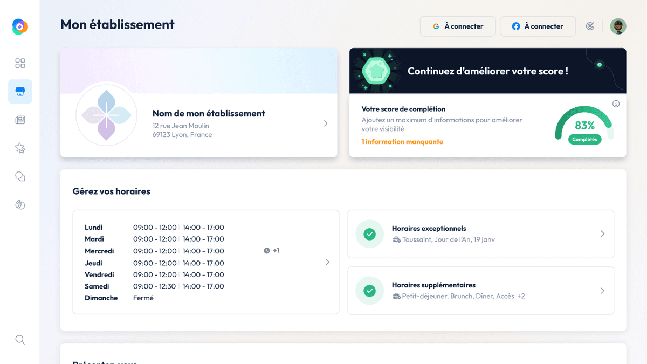The height and width of the screenshot is (364, 647).
Task: Open the target icon next to profile avatar
Action: pos(590,26)
